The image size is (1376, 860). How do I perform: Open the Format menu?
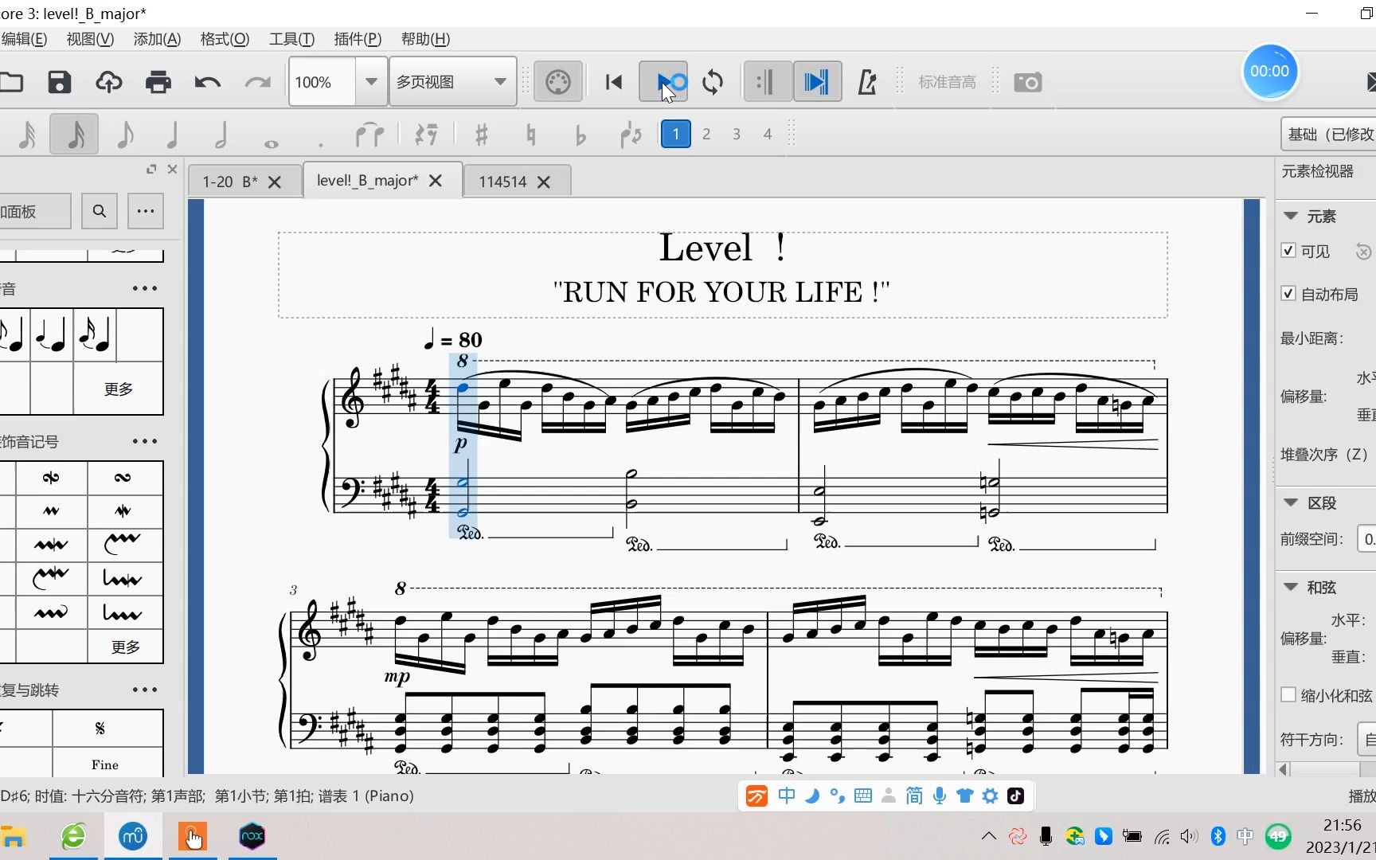[x=225, y=39]
